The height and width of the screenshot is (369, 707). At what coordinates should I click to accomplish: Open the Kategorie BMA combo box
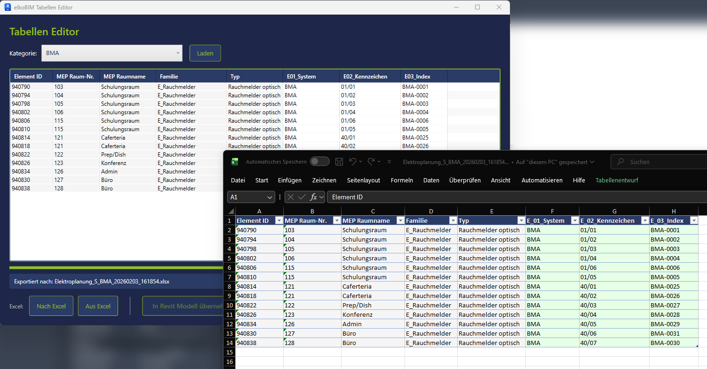click(x=111, y=53)
